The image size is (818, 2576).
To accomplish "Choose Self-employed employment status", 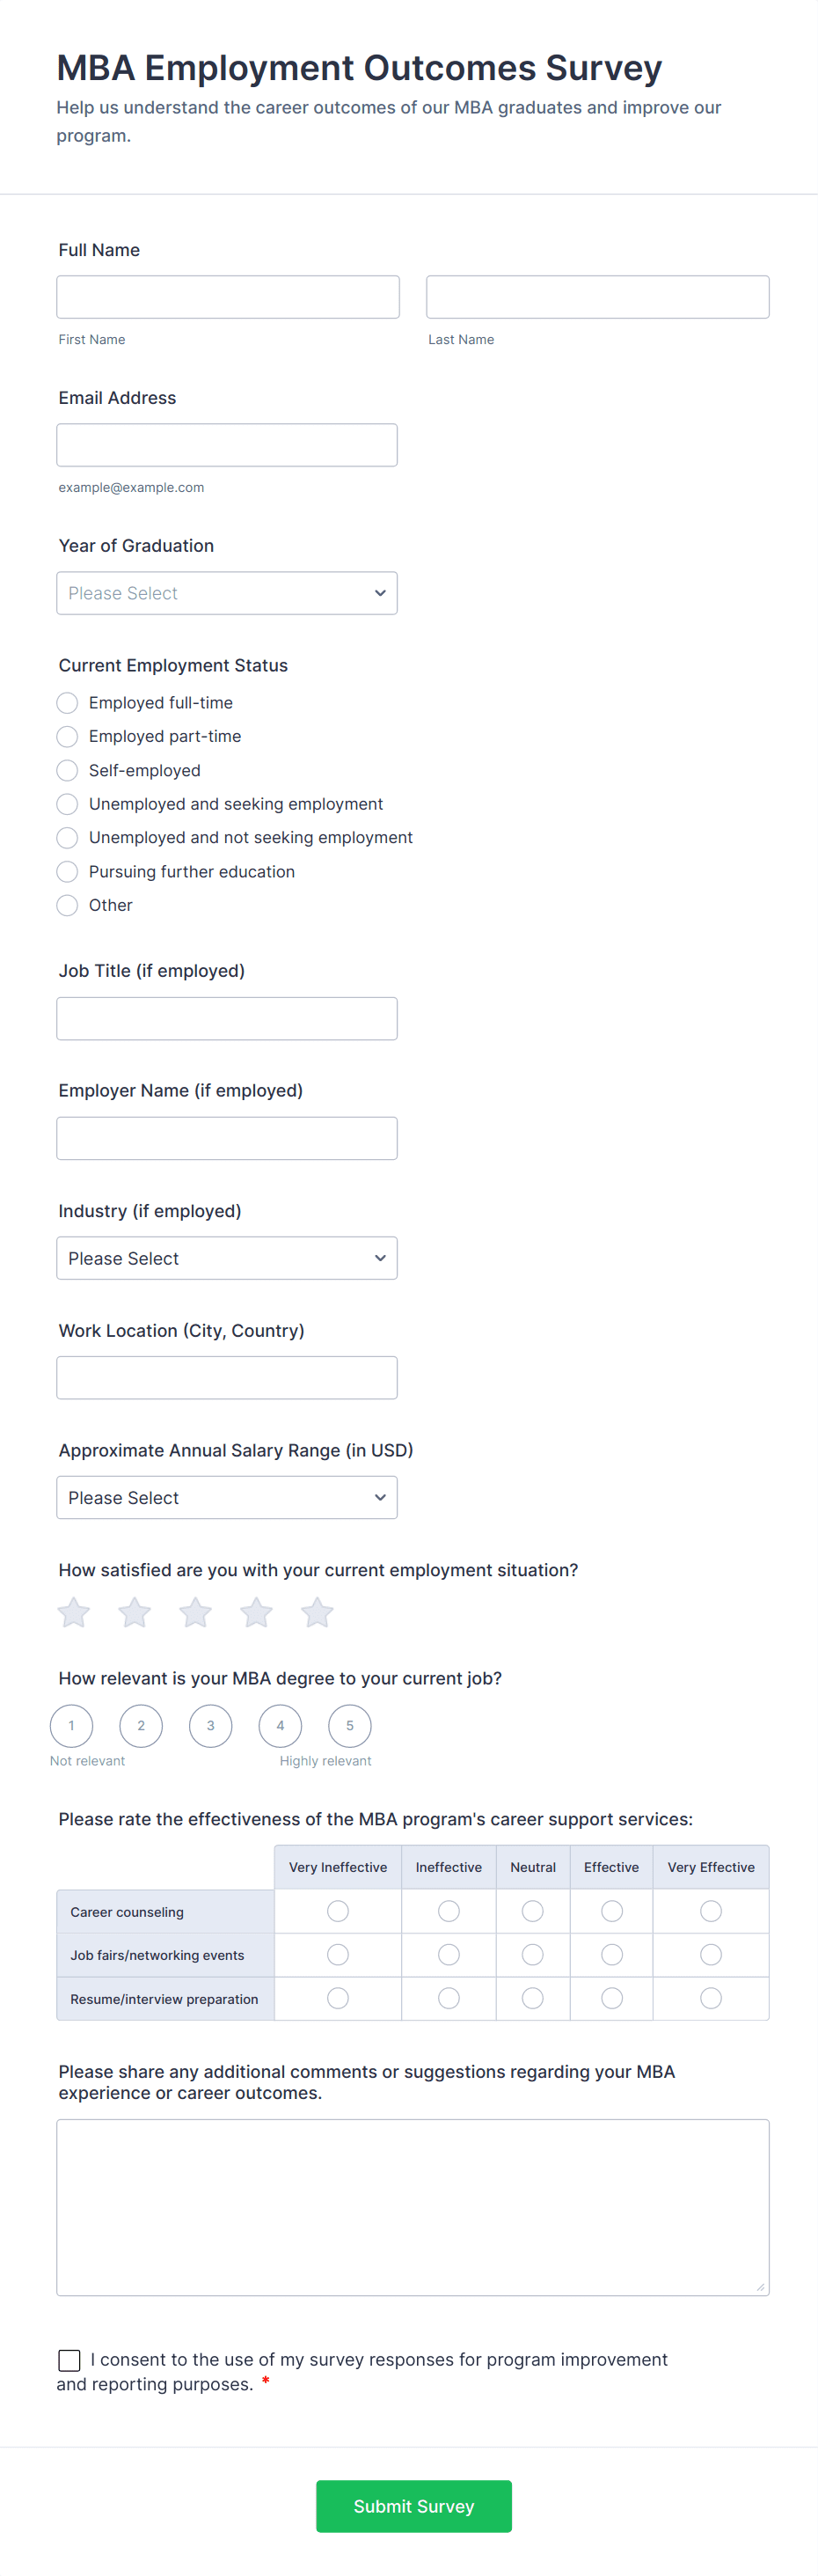I will pyautogui.click(x=68, y=770).
